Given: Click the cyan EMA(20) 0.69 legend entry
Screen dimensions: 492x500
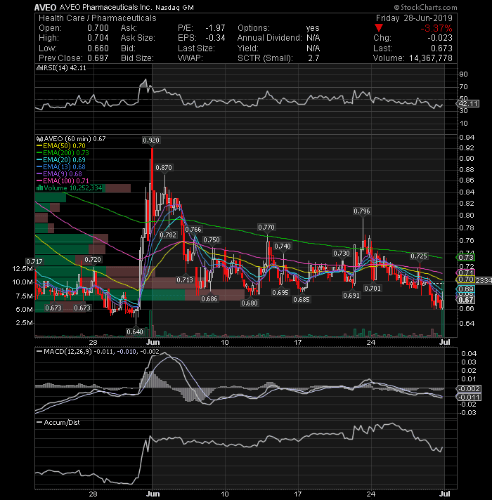Looking at the screenshot, I should 62,159.
